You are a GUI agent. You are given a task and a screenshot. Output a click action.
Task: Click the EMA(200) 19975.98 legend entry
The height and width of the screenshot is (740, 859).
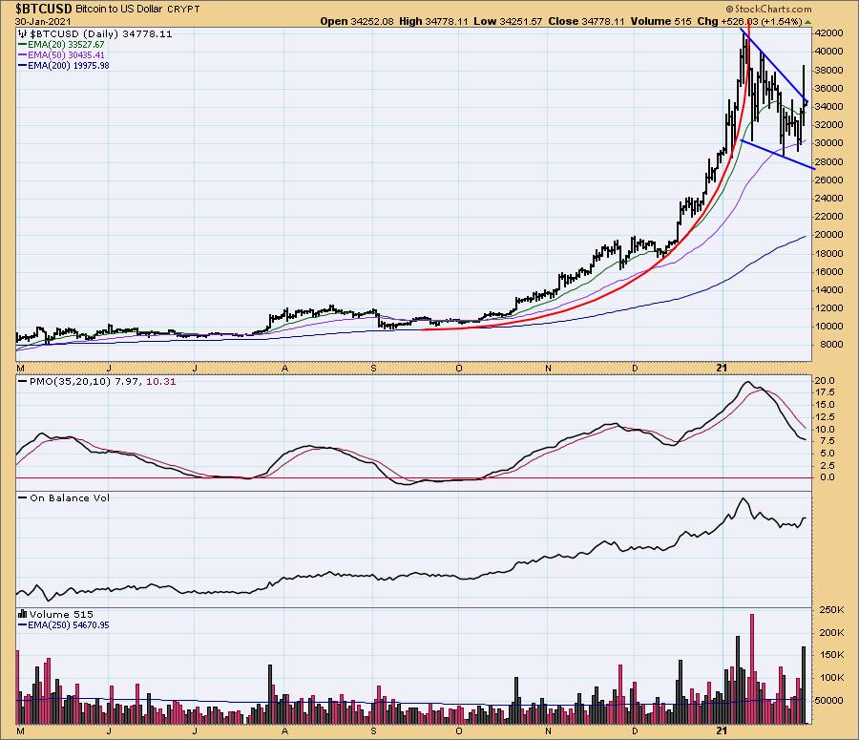coord(69,65)
